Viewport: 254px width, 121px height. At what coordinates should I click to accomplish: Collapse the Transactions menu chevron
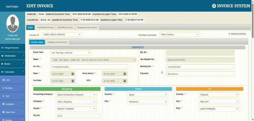[23, 71]
